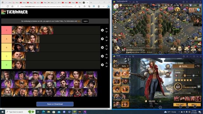Image resolution: width=203 pixels, height=114 pixels.
Task: Click the taskbar search box
Action: pyautogui.click(x=20, y=112)
